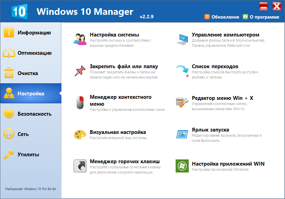
Task: Click the Windows 10 Manager title text
Action: pyautogui.click(x=85, y=11)
